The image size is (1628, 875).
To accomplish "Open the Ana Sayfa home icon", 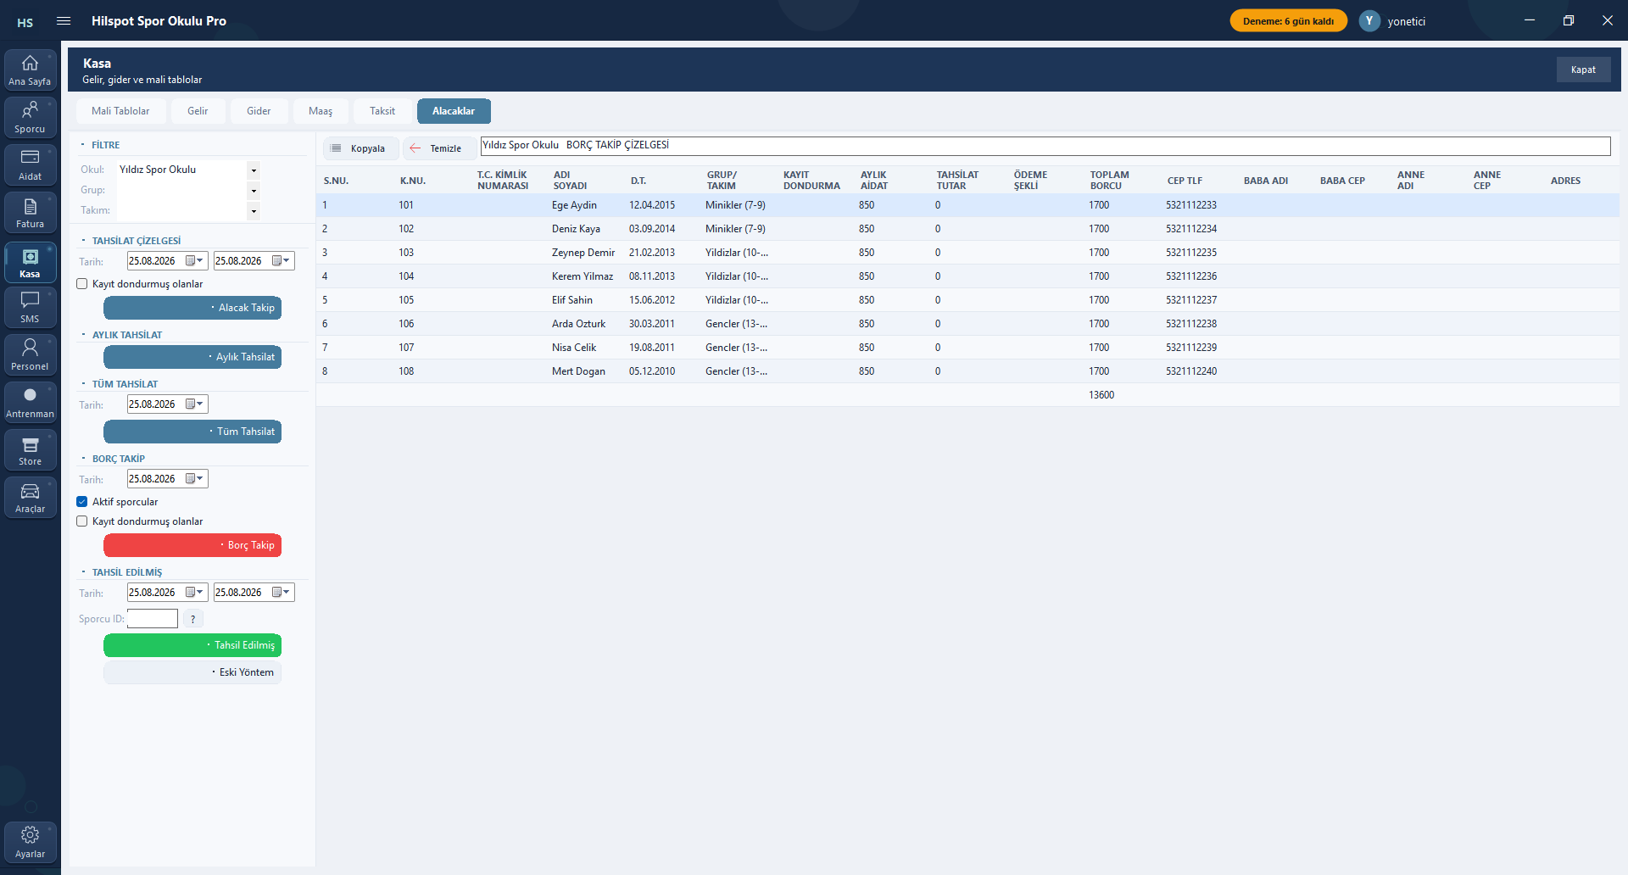I will pos(30,70).
